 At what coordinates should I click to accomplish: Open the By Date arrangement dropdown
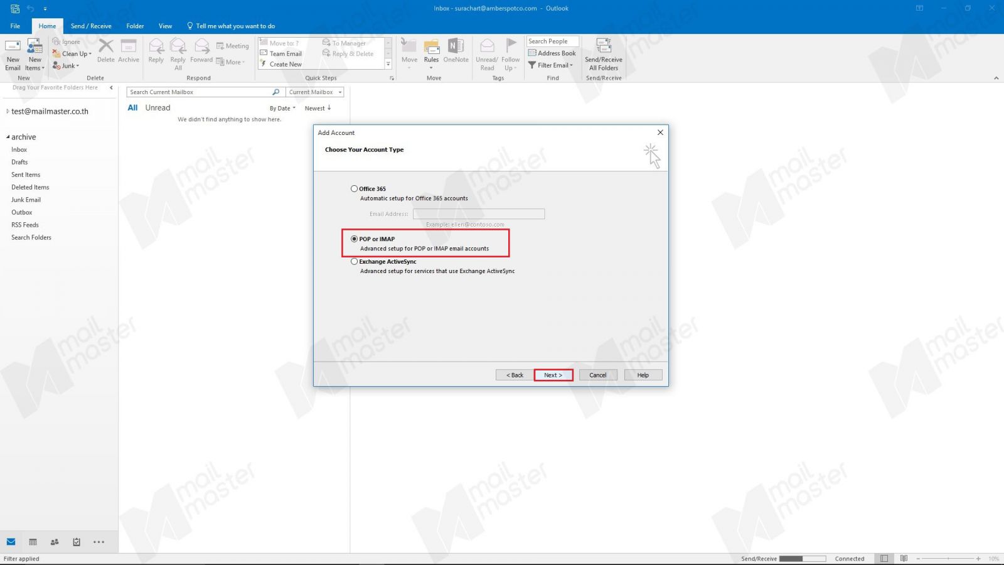pos(282,109)
